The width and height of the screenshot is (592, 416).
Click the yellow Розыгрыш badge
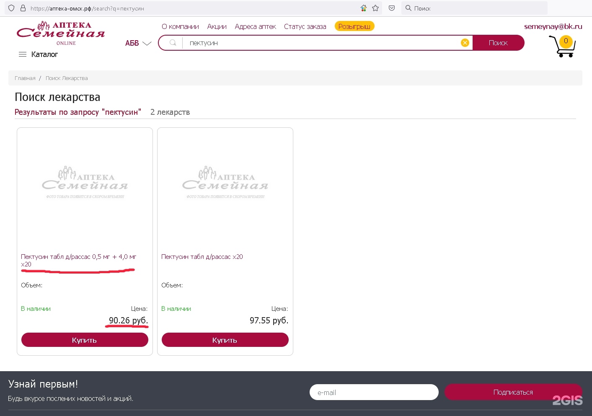click(x=354, y=26)
